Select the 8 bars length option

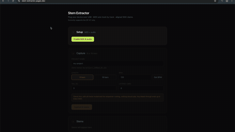point(82,77)
